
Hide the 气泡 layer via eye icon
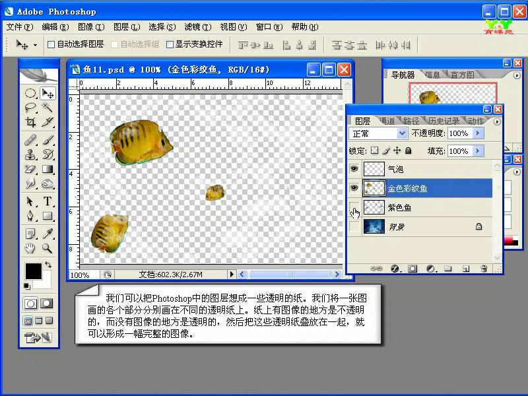coord(354,169)
